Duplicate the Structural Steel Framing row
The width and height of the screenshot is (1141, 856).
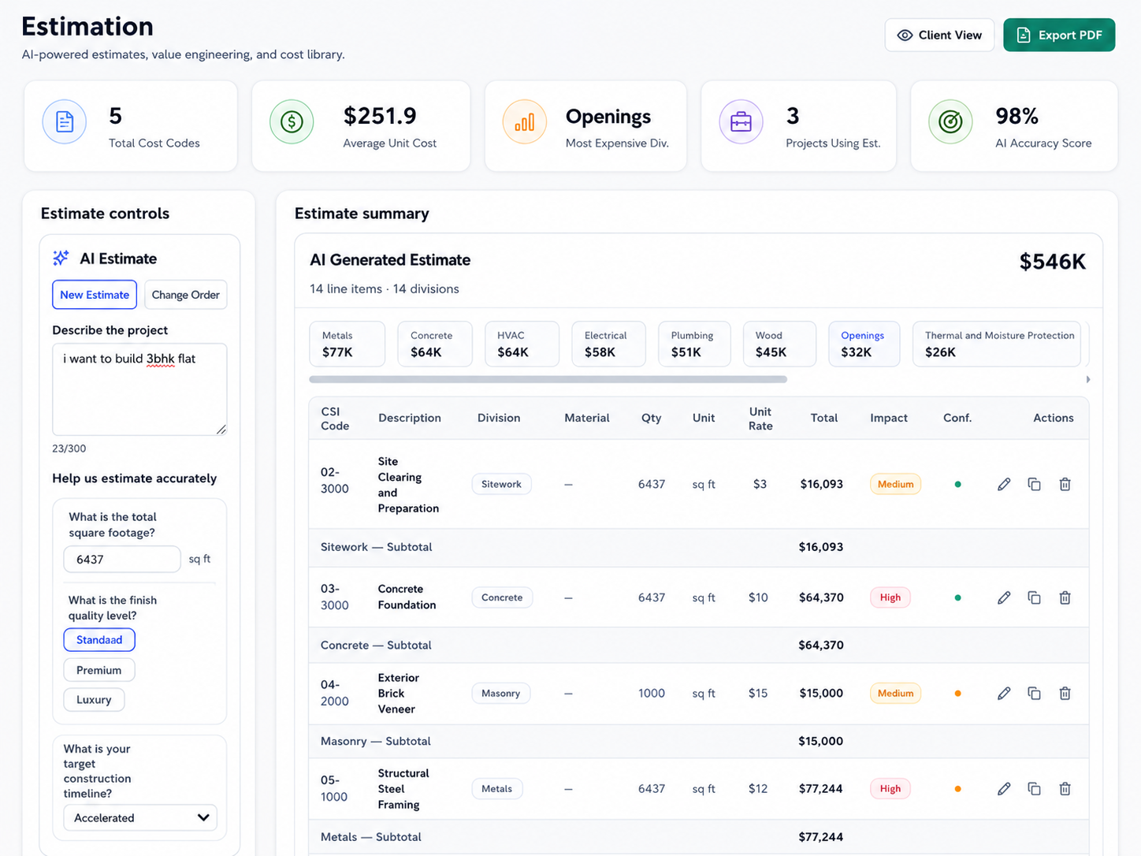pos(1034,788)
